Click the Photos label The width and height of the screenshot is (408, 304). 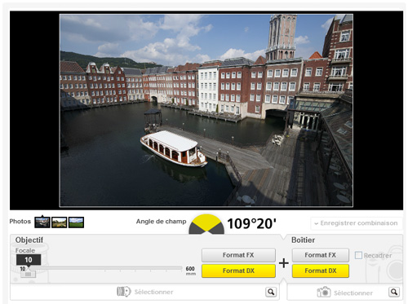click(x=20, y=222)
